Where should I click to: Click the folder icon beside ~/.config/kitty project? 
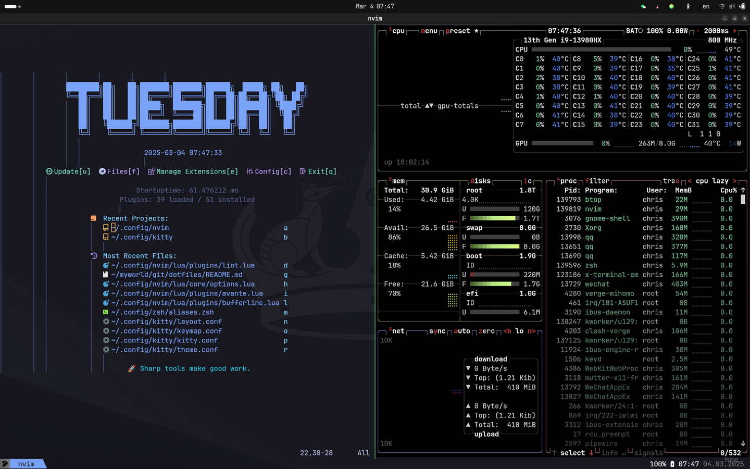[106, 237]
